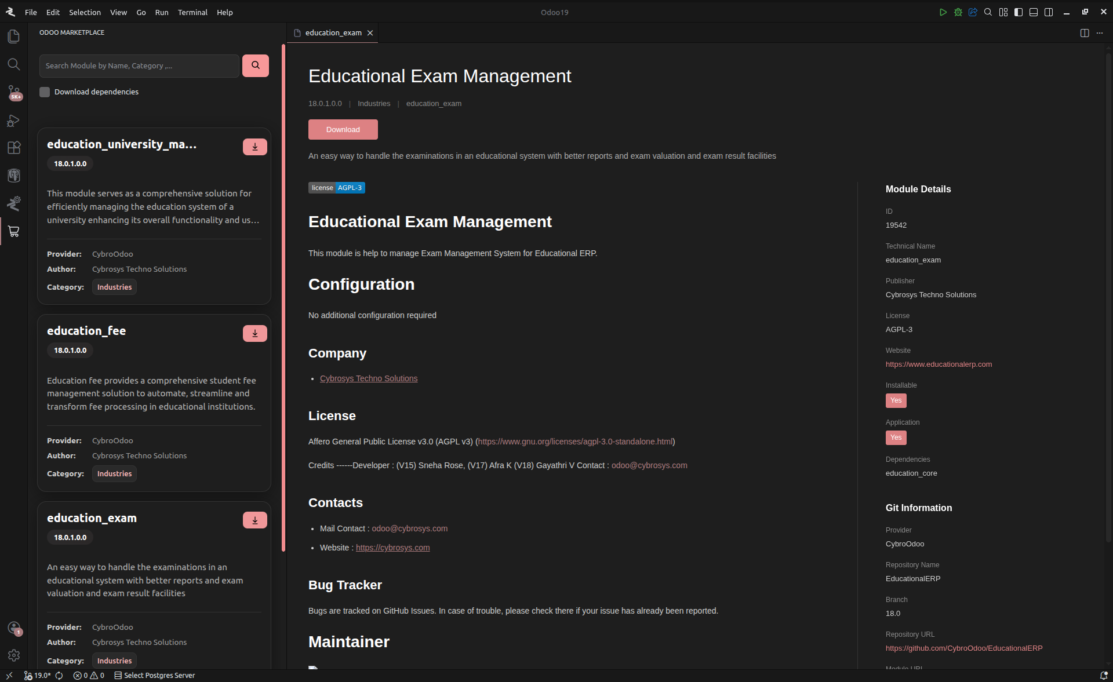The height and width of the screenshot is (682, 1113).
Task: Download education_university_ma... module from list
Action: point(255,147)
